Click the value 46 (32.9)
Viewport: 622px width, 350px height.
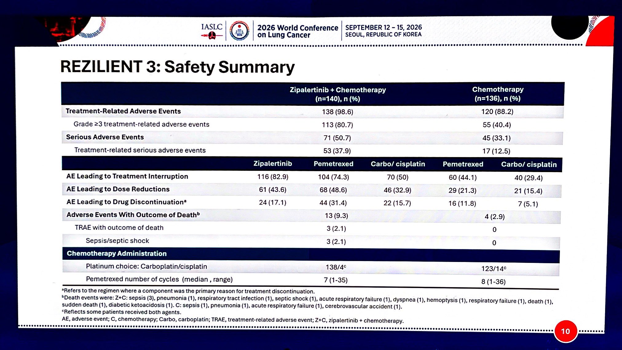pos(397,190)
